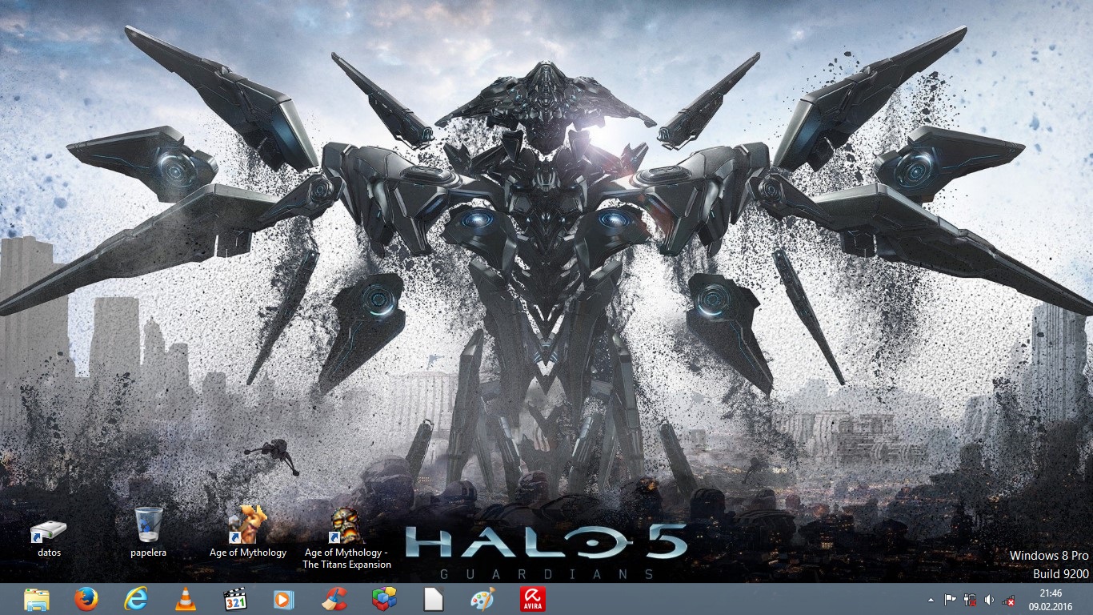Open Paint palette icon in taskbar

[x=482, y=599]
